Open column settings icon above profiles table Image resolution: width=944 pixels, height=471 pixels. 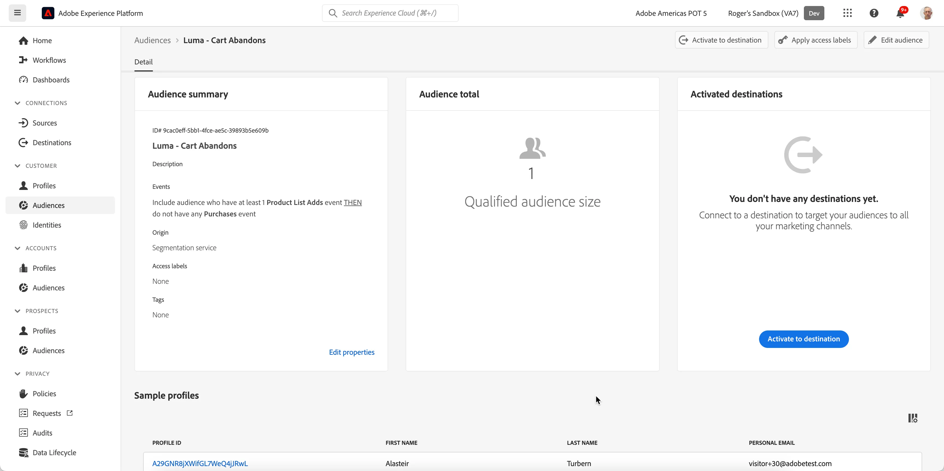point(913,418)
